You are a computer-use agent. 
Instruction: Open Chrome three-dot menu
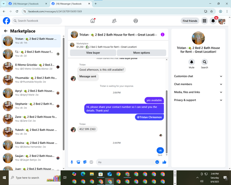227,11
